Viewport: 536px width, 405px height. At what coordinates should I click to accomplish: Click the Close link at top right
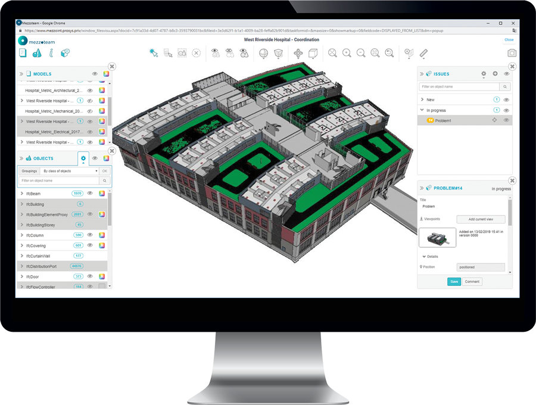click(x=509, y=40)
